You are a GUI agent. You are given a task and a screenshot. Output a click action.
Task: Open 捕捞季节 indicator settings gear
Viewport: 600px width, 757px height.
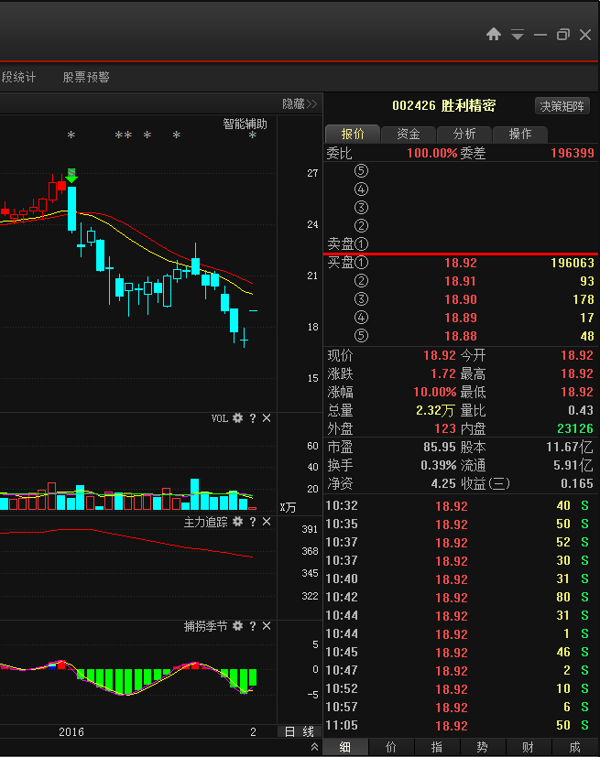[238, 626]
